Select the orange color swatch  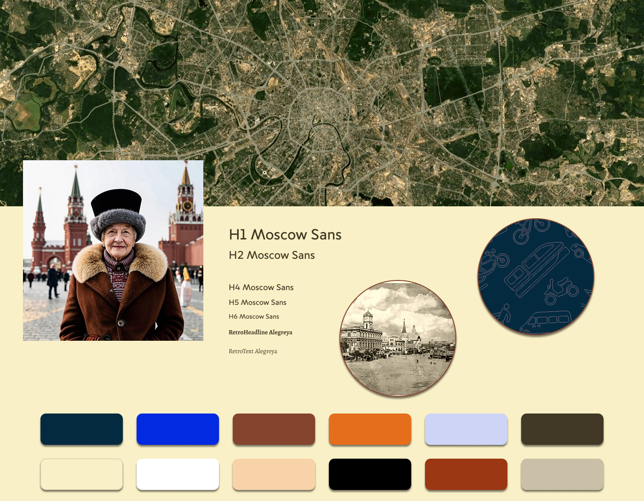370,429
